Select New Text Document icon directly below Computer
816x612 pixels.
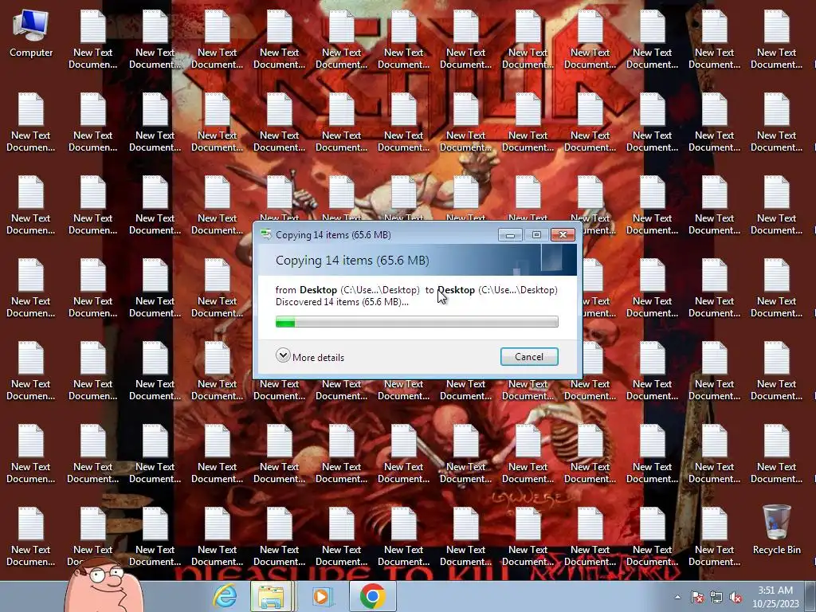31,122
